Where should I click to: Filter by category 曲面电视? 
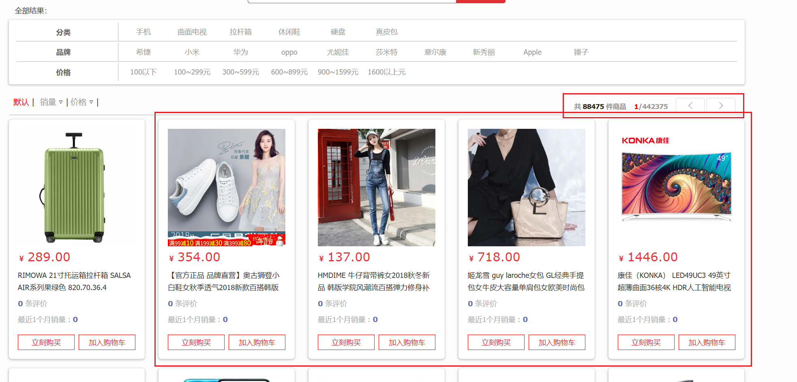192,32
